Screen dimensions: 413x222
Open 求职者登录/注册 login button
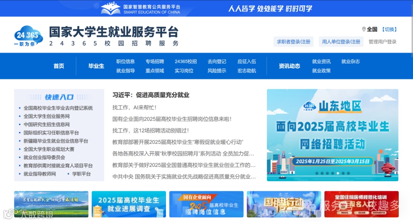pos(293,42)
